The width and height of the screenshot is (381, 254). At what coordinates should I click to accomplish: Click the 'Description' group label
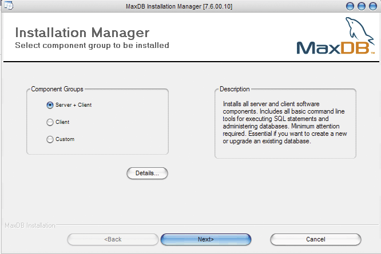pos(235,89)
